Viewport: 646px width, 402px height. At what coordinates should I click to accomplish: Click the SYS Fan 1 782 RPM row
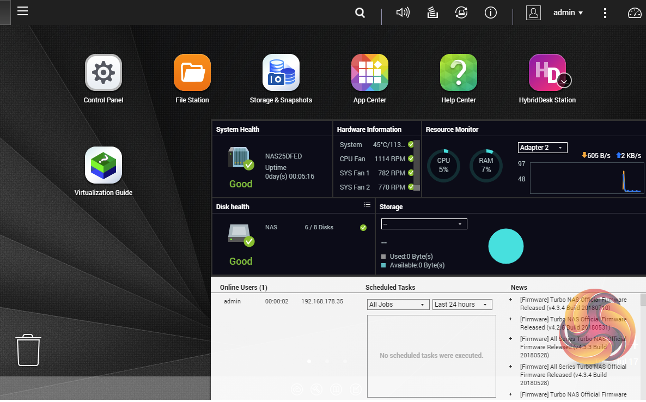[376, 173]
